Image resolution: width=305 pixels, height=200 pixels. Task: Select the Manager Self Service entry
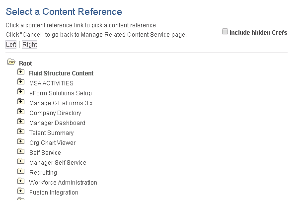point(58,163)
